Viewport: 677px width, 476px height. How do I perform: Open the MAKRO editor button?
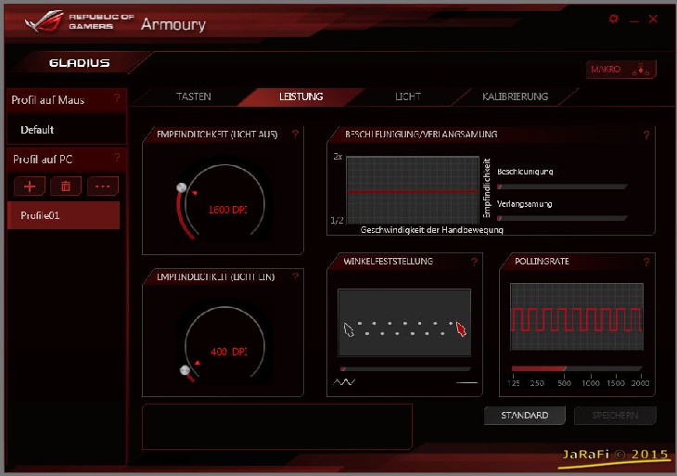(620, 69)
